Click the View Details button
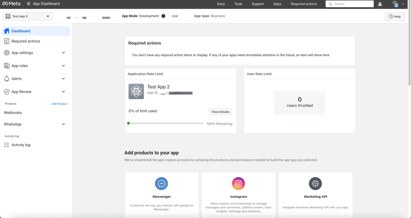 [220, 112]
